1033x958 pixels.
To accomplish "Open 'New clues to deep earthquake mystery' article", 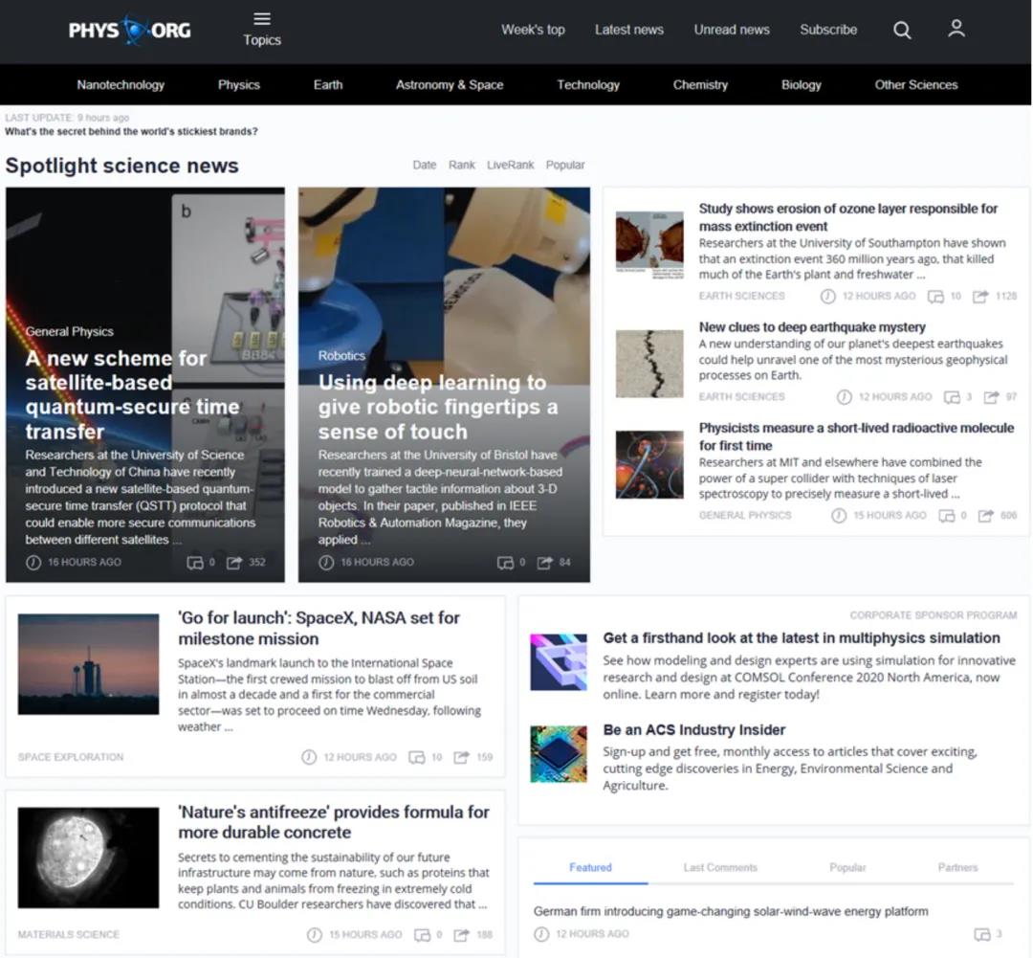I will (812, 327).
